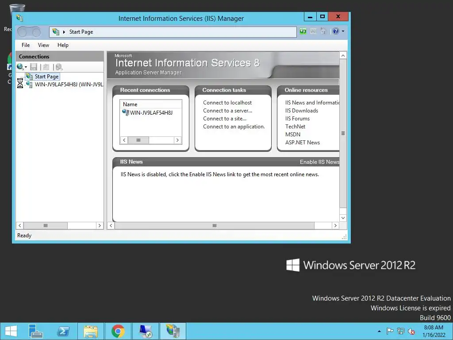Screen dimensions: 453x340
Task: Select the WIN-JV9LAF54H8J server tree node
Action: 69,85
